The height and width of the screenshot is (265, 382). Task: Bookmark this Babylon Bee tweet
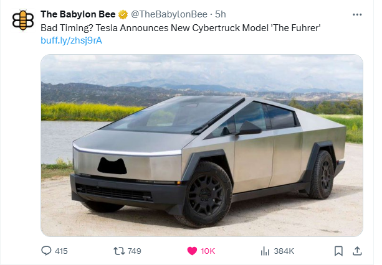pyautogui.click(x=338, y=251)
